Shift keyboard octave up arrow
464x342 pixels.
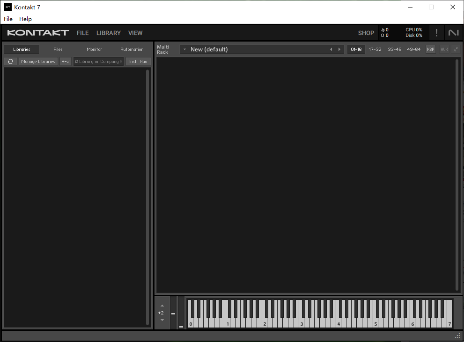(x=162, y=306)
